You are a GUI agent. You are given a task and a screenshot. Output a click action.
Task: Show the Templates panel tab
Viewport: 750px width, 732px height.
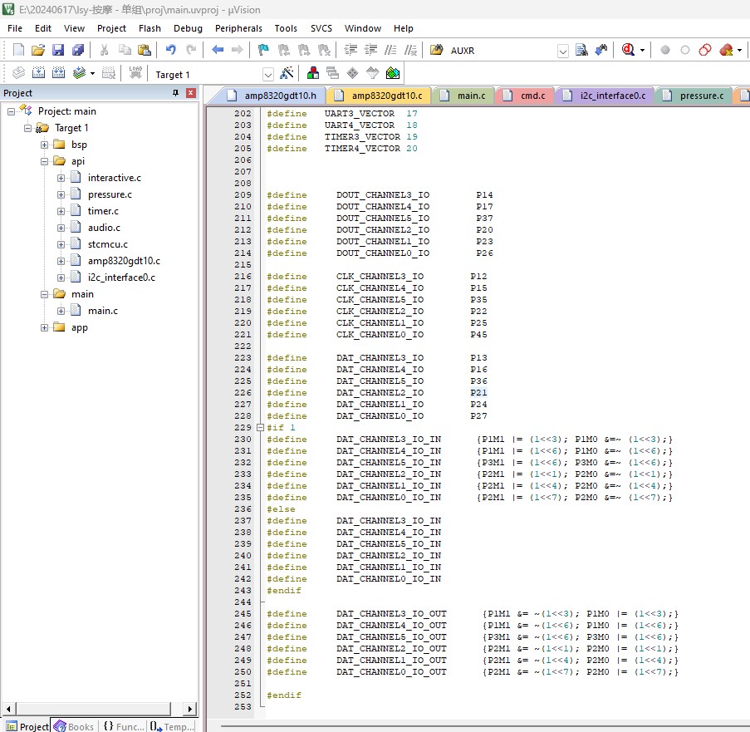click(172, 726)
